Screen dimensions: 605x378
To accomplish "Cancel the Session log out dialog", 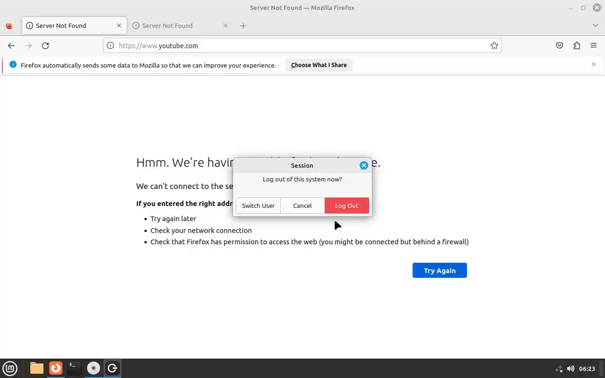I will click(x=302, y=206).
